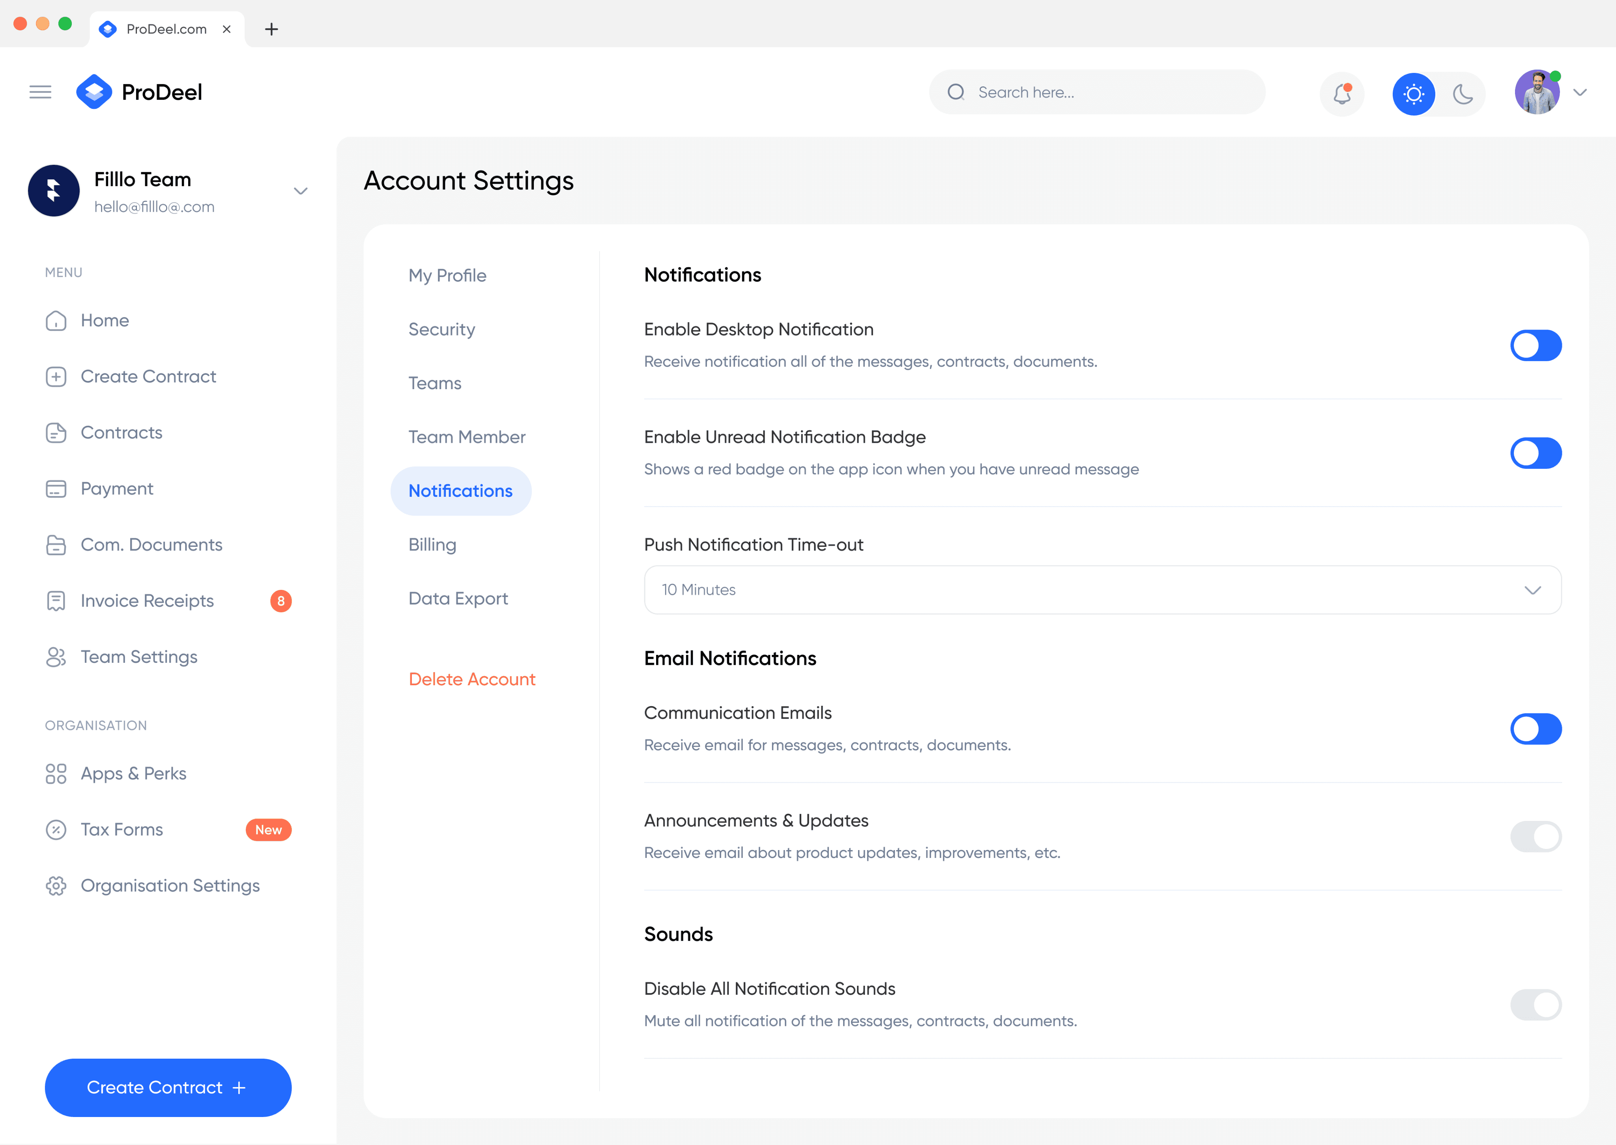Expand the Filllo Team switcher chevron
The width and height of the screenshot is (1616, 1145).
tap(301, 191)
